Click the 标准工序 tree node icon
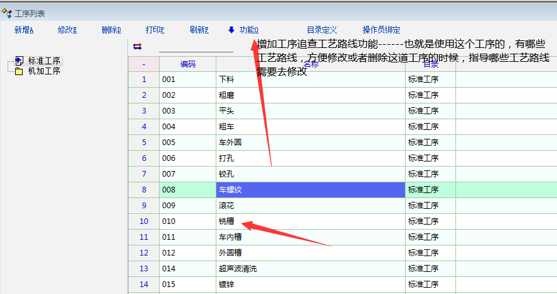The width and height of the screenshot is (557, 294). tap(18, 61)
